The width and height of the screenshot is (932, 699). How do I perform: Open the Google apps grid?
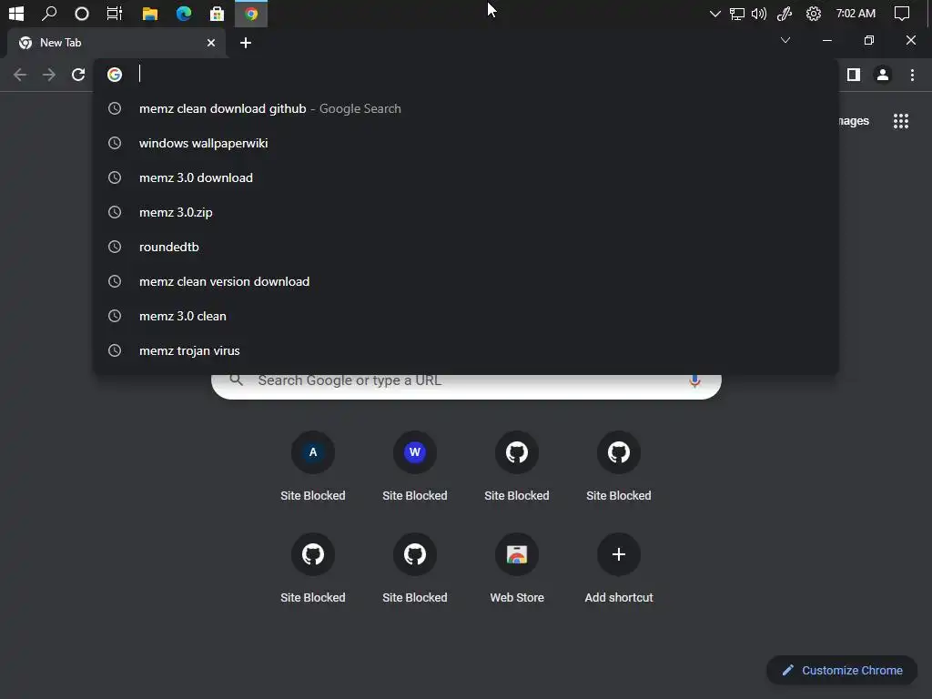(901, 121)
